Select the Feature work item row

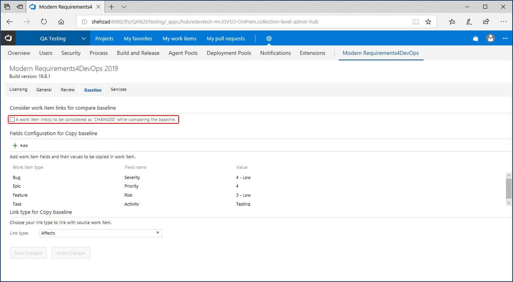point(257,195)
